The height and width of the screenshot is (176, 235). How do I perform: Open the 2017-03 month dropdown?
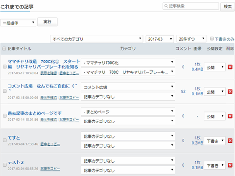(160, 39)
